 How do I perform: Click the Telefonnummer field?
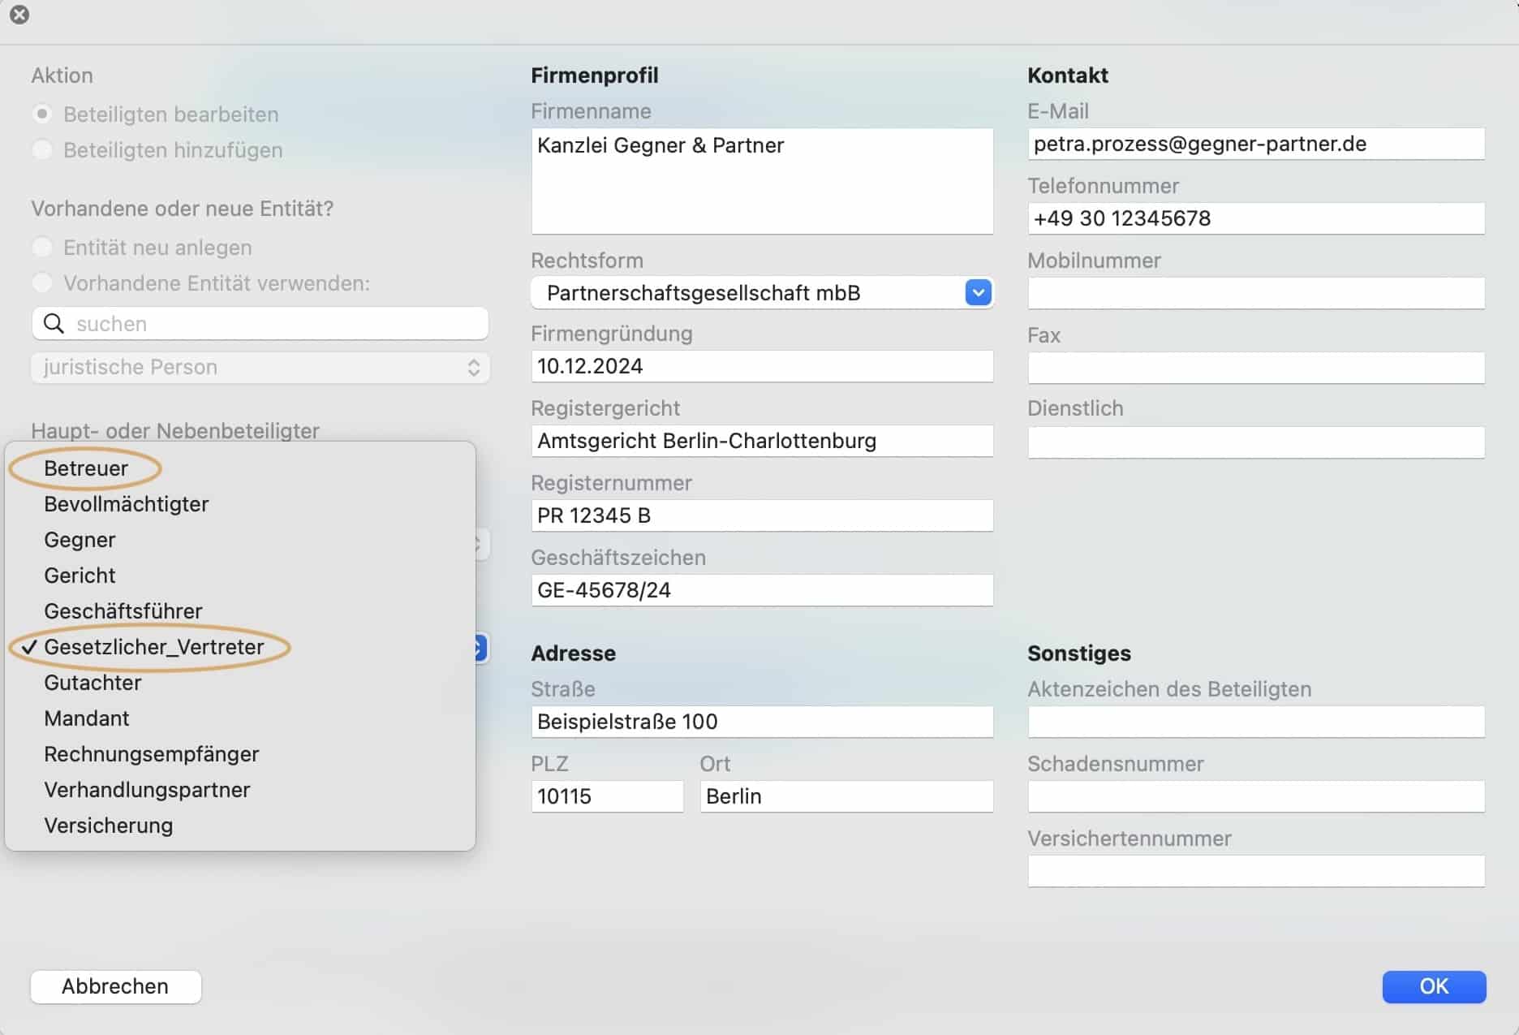pos(1256,218)
